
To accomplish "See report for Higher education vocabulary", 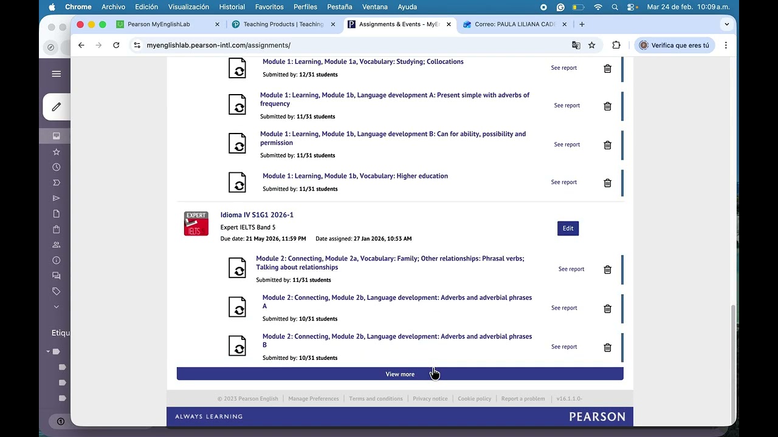I will [x=564, y=182].
